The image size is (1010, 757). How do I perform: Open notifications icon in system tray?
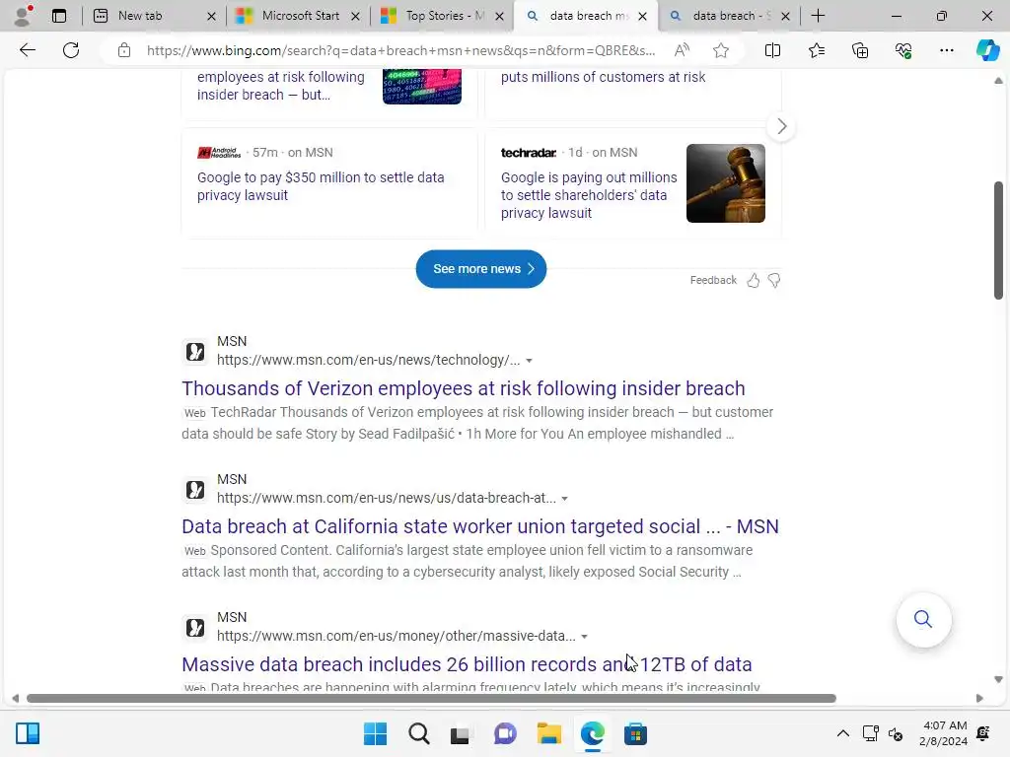(x=983, y=733)
